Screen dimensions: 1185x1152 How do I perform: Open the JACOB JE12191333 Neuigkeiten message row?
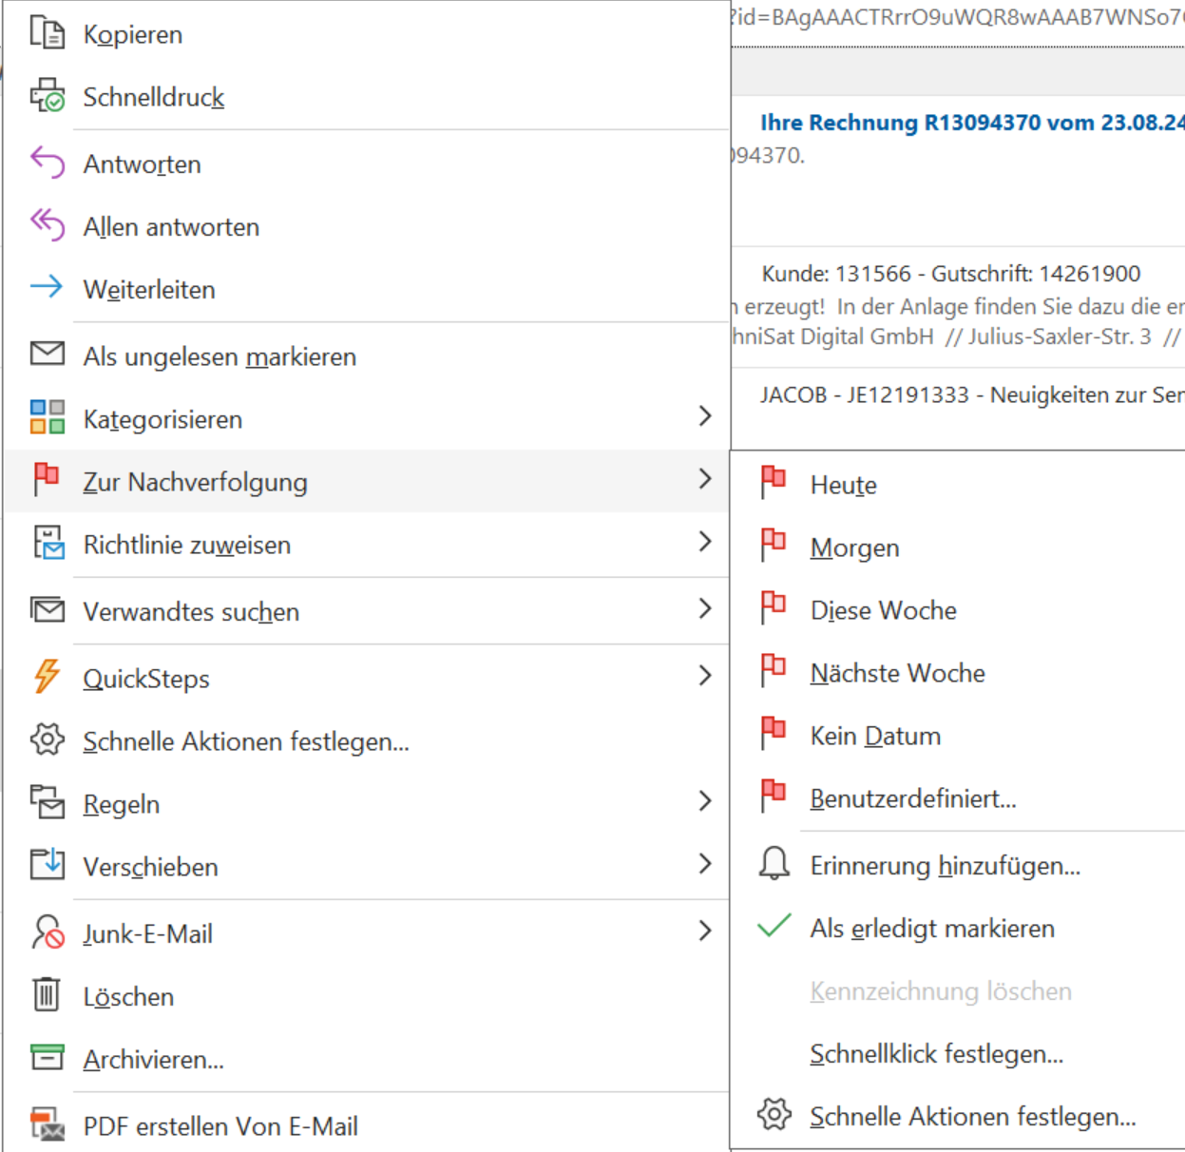click(x=971, y=394)
